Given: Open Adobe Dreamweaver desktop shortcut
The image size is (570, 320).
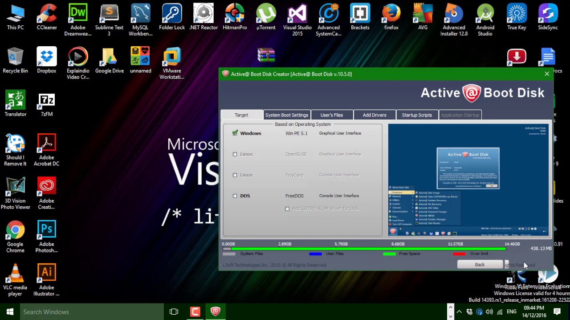Looking at the screenshot, I should (78, 20).
